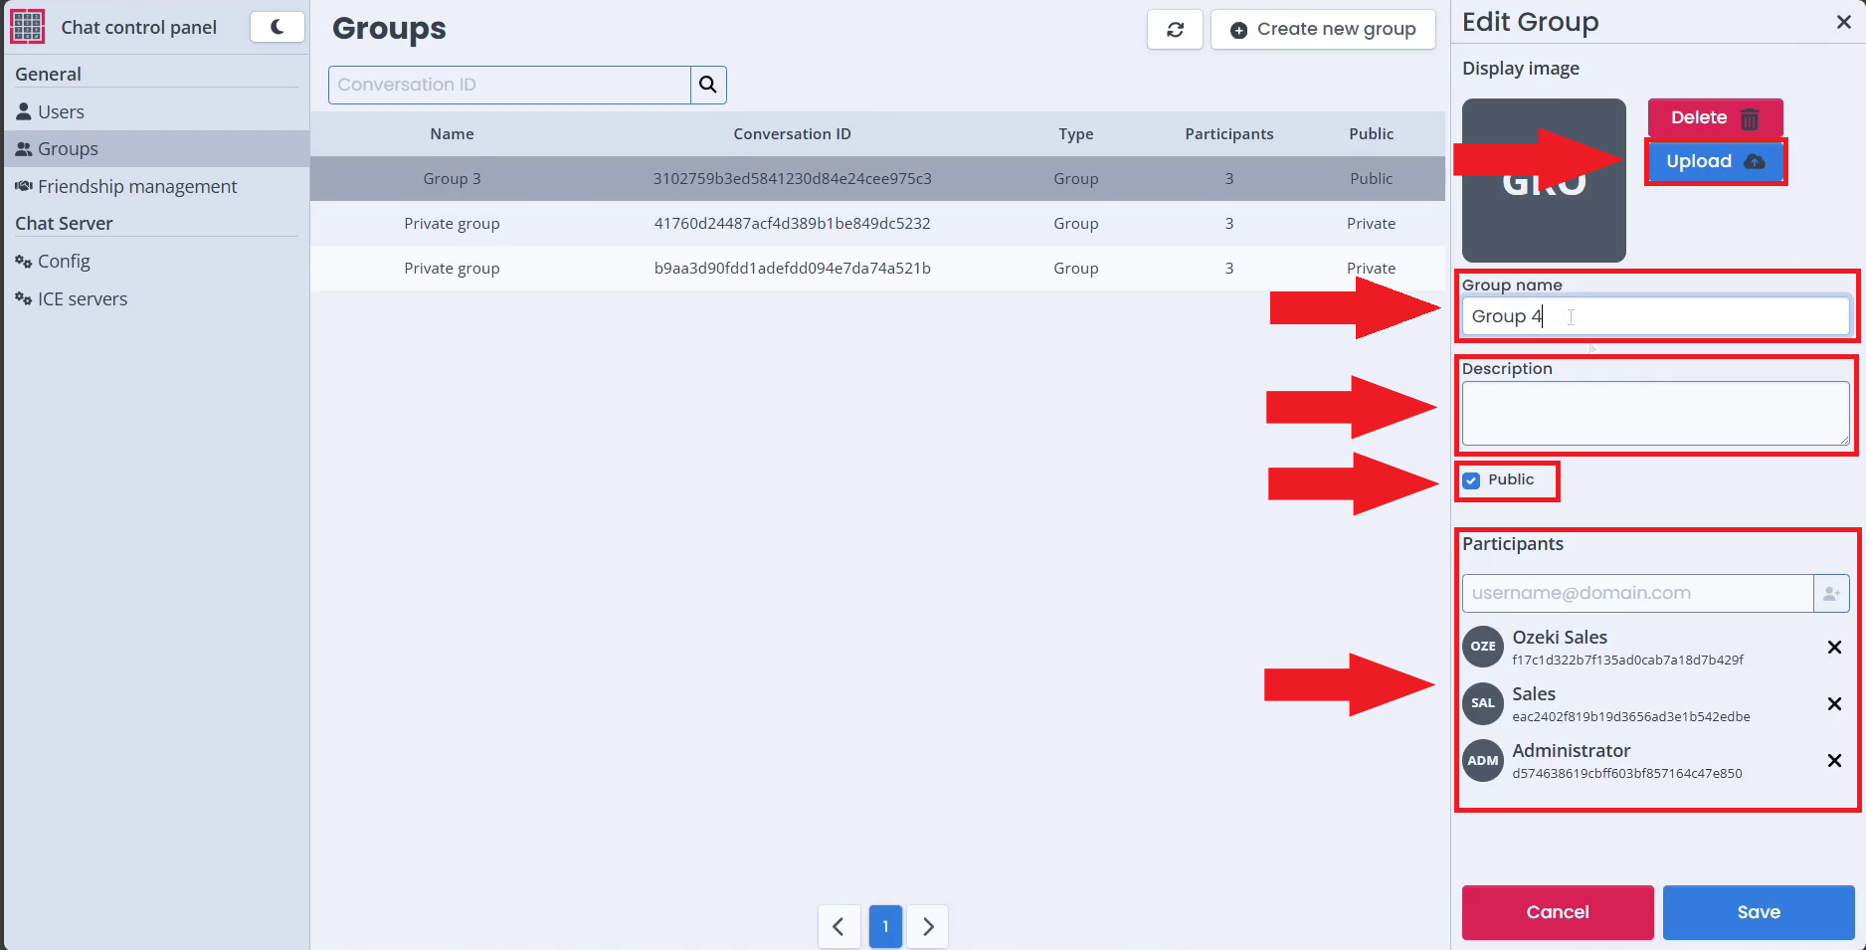Remove Sales participant from group
This screenshot has height=950, width=1866.
pyautogui.click(x=1834, y=704)
